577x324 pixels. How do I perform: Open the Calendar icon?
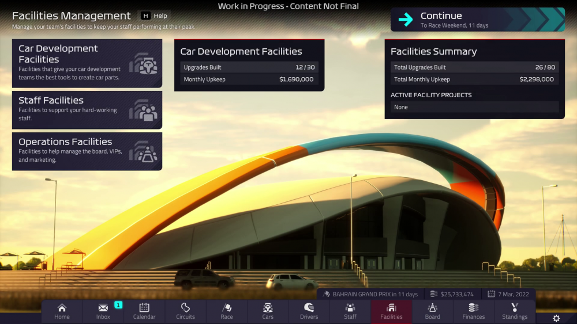(144, 307)
